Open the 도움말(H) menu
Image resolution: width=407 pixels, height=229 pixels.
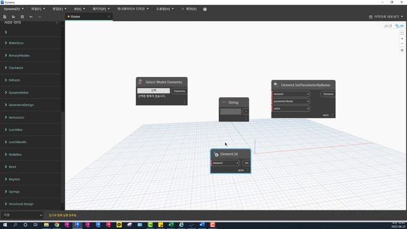point(165,9)
